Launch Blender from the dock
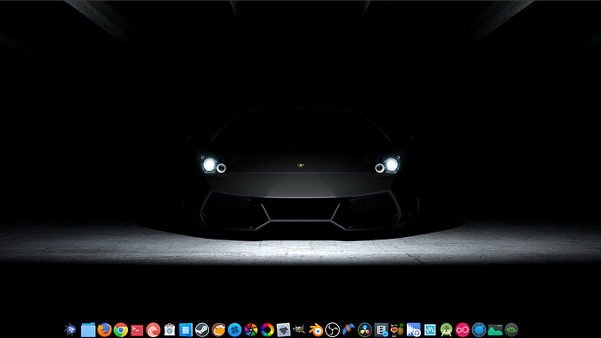The image size is (601, 338). (x=316, y=329)
